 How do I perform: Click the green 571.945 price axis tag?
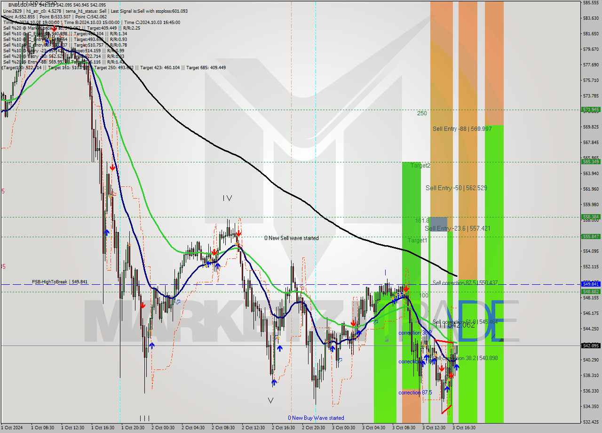pyautogui.click(x=591, y=110)
